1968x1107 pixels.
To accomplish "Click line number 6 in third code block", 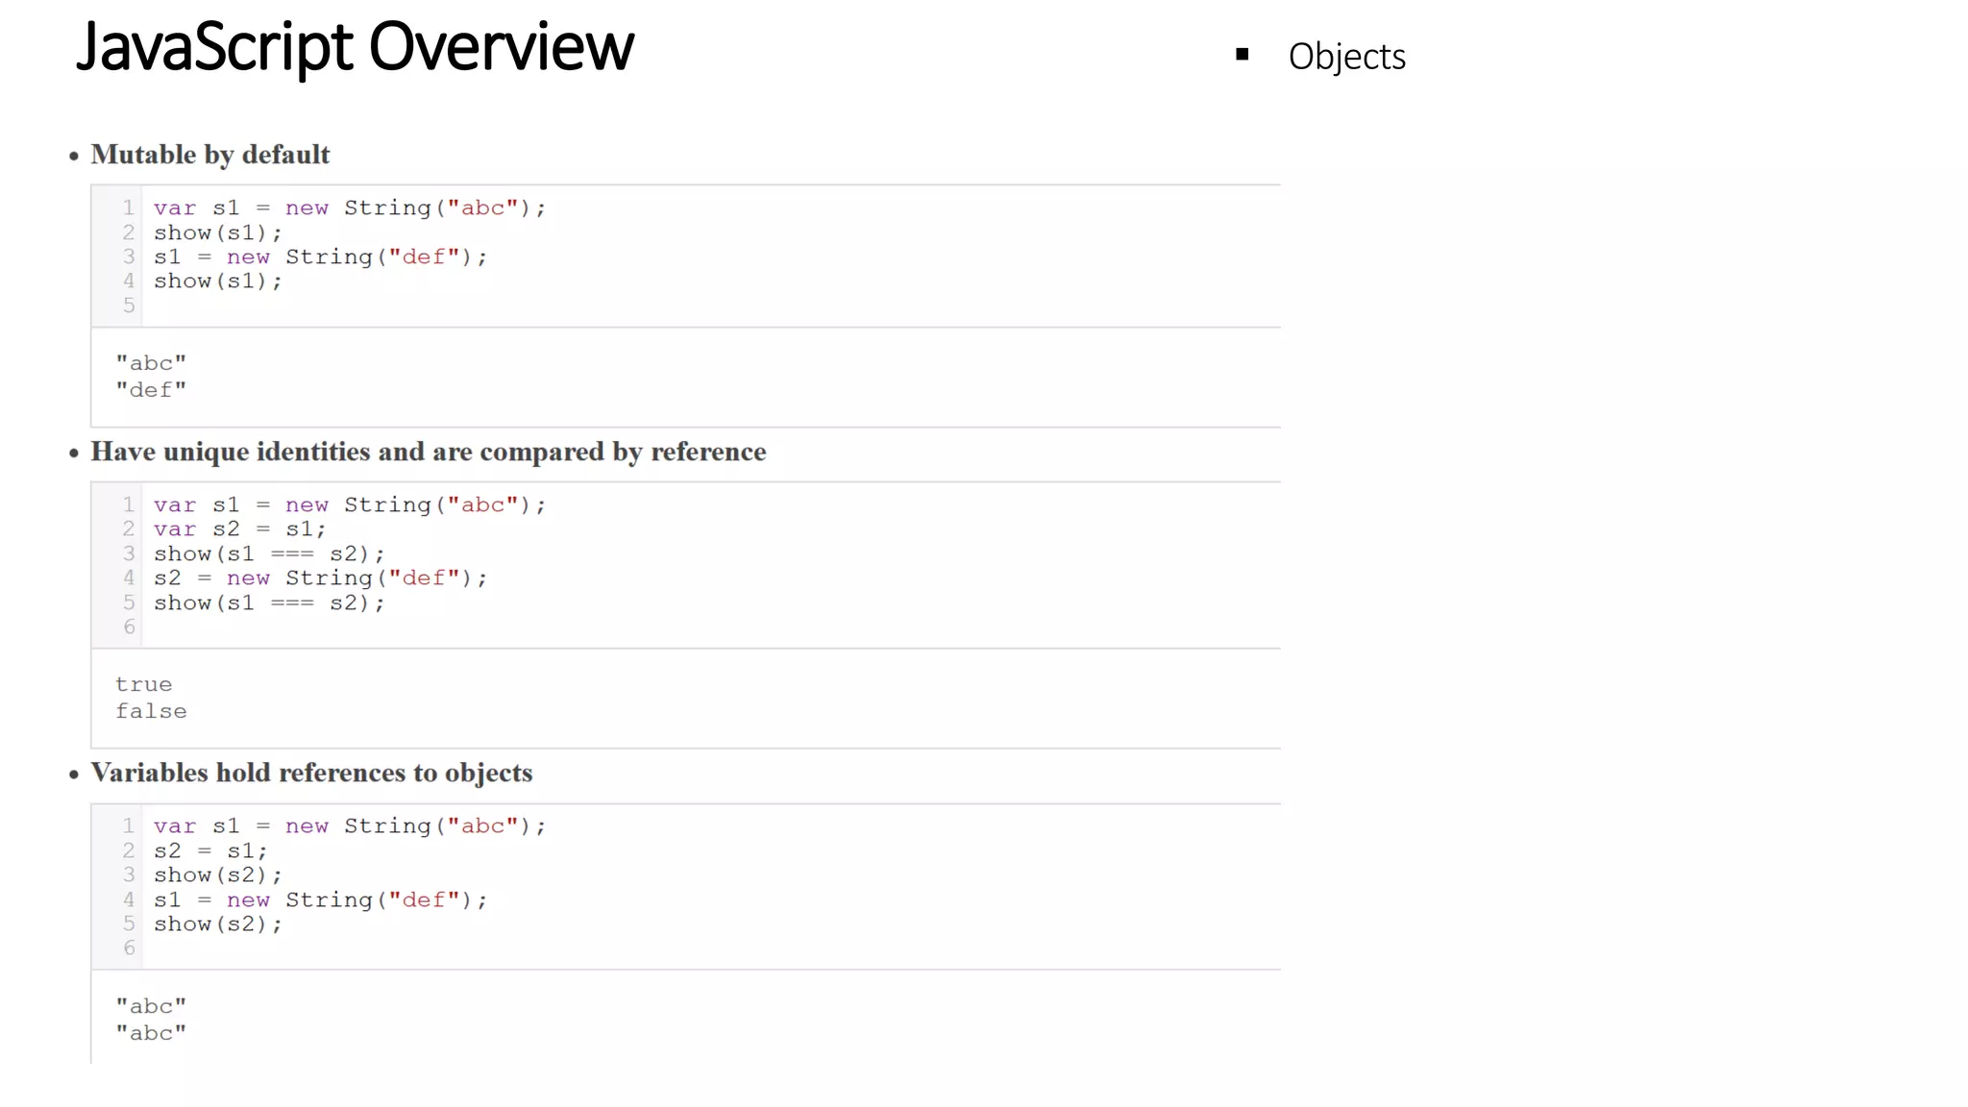I will (x=129, y=948).
